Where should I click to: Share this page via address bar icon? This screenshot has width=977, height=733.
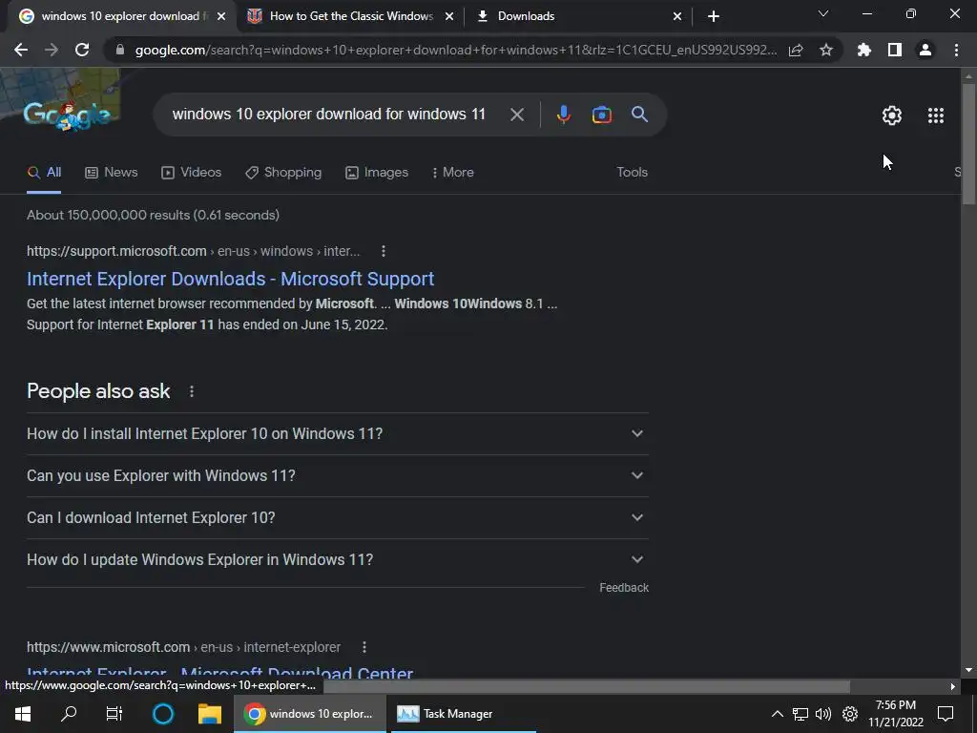(x=796, y=50)
